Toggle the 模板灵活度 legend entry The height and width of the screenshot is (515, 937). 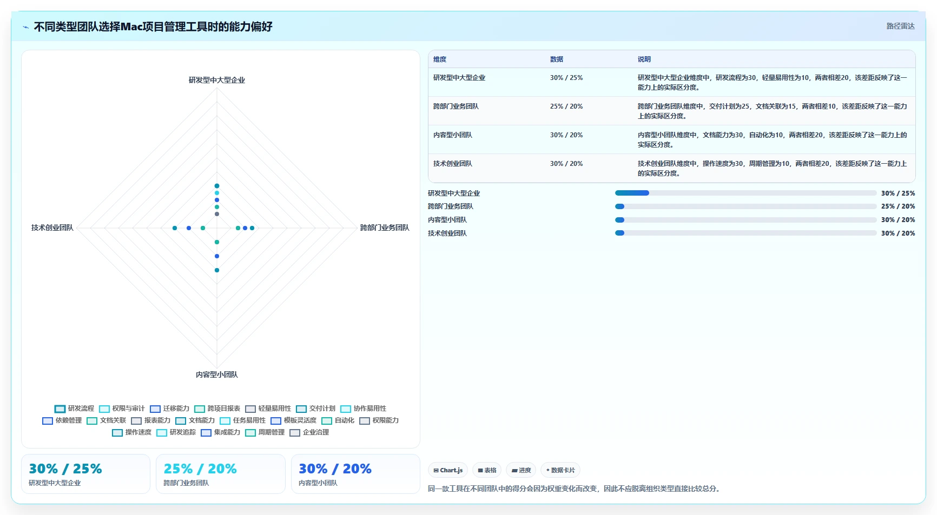point(293,420)
